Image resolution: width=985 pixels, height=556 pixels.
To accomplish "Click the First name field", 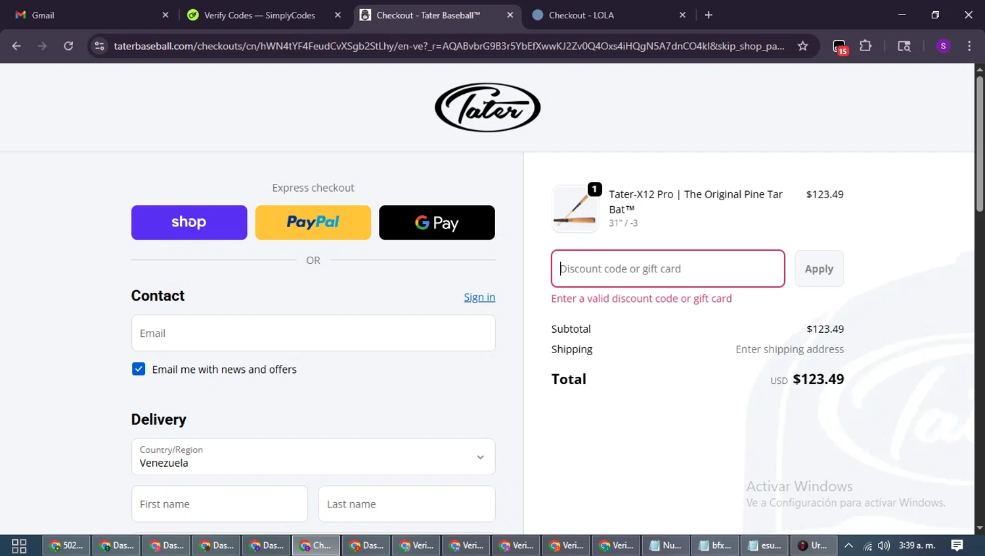I will coord(219,504).
